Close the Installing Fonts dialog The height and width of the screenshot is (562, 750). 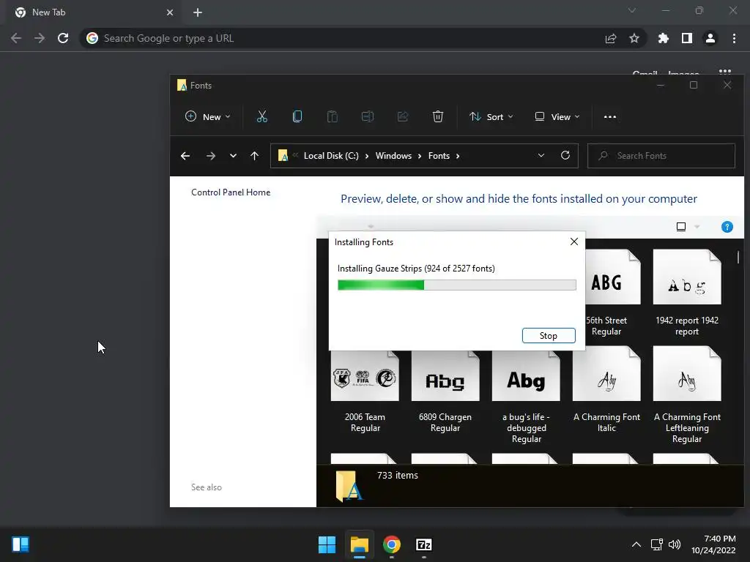tap(574, 241)
